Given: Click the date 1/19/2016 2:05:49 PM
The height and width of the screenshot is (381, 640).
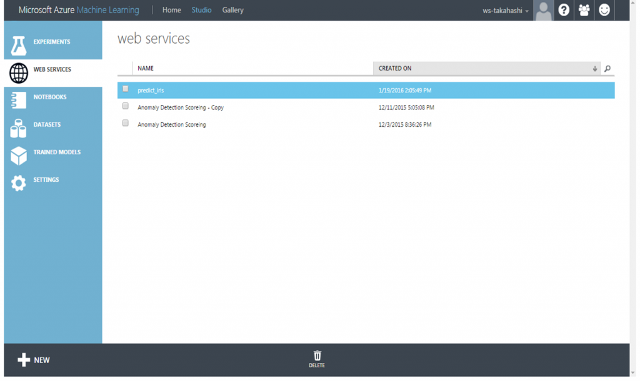Looking at the screenshot, I should (x=405, y=91).
